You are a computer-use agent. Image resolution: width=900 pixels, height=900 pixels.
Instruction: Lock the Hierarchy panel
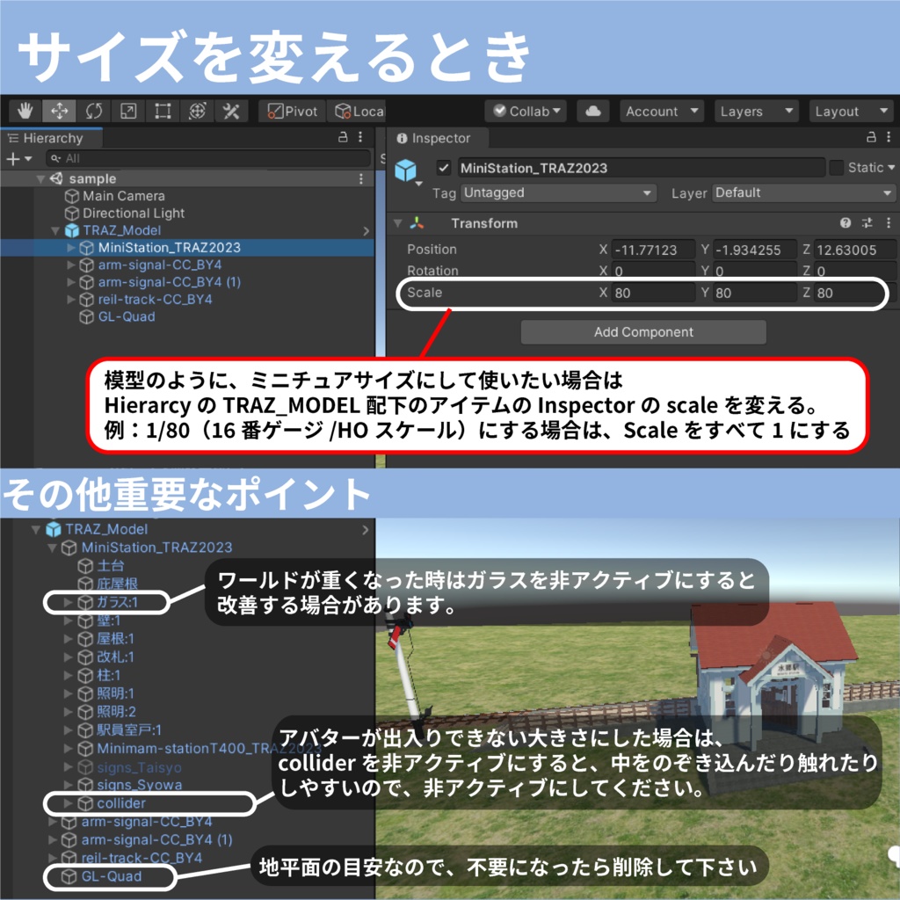click(343, 136)
